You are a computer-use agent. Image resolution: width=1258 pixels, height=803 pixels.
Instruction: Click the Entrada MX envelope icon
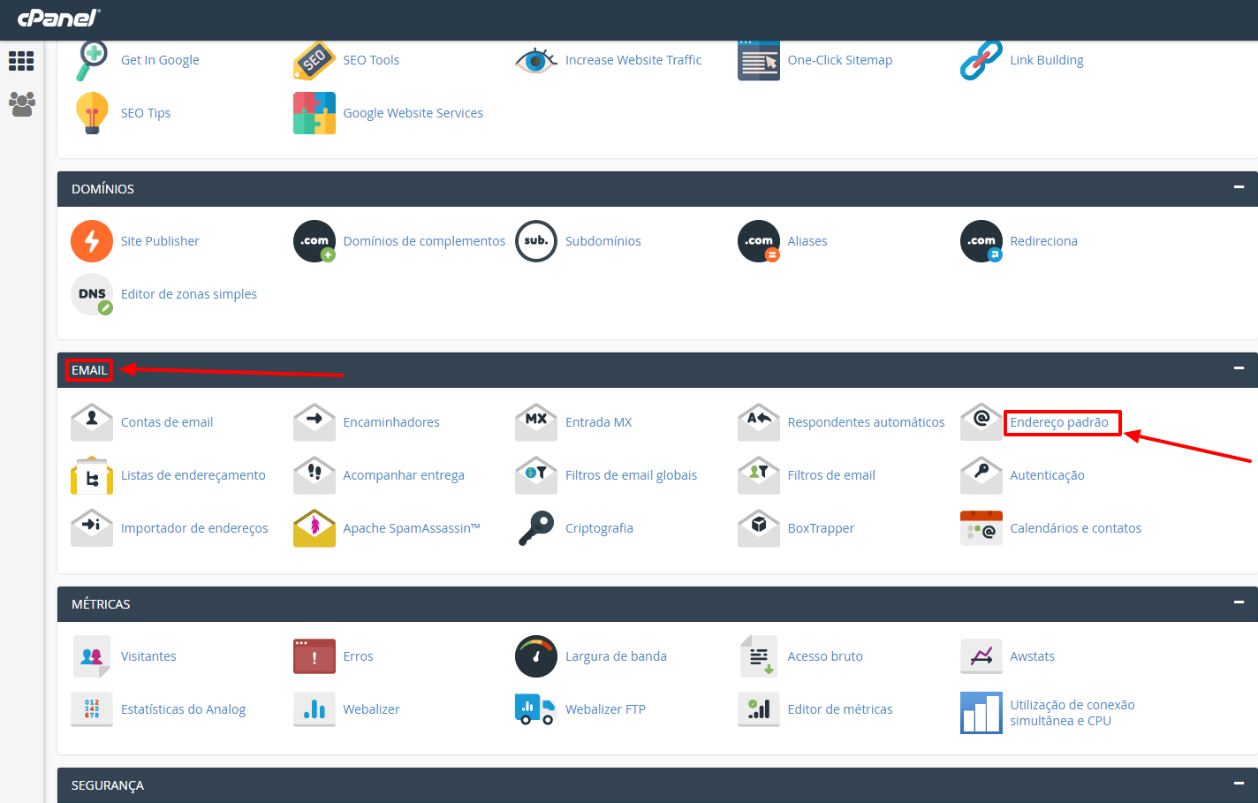coord(536,422)
